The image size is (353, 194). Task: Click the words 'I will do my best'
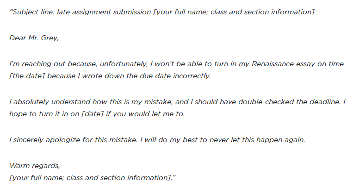coord(169,140)
